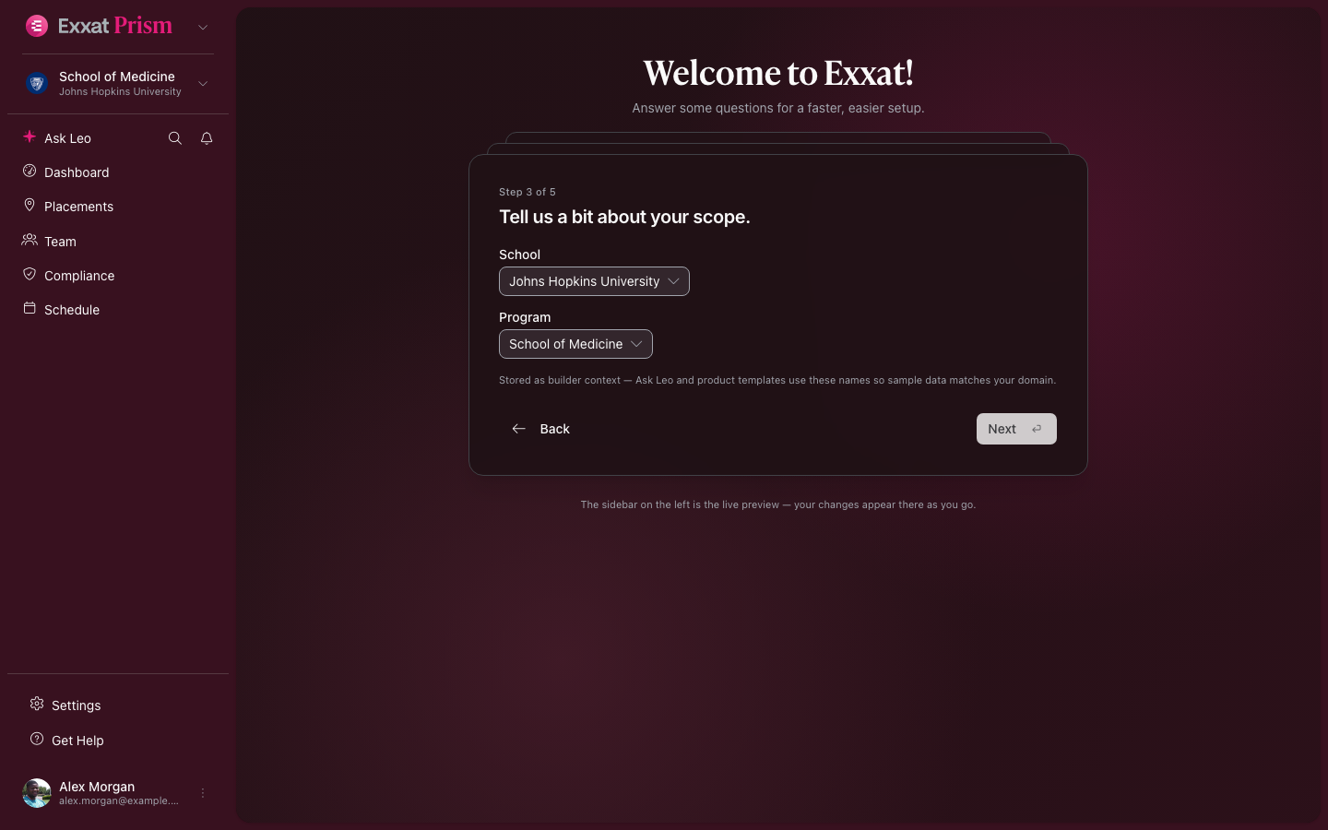This screenshot has height=830, width=1328.
Task: Click the 'Stored as builder context' note
Action: [x=777, y=380]
